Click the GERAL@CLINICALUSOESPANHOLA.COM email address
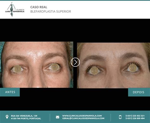Viewport: 150px width, 123px height. 83,118
